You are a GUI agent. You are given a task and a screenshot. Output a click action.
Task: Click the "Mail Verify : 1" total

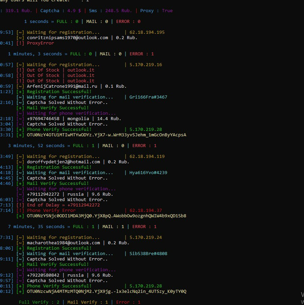click(x=88, y=302)
